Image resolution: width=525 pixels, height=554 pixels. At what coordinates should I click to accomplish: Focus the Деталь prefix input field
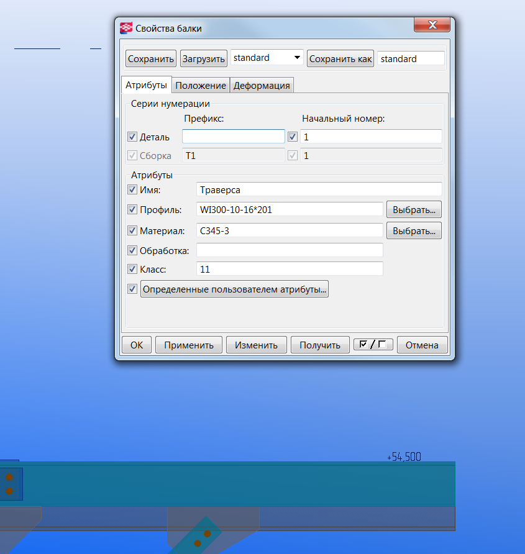point(234,137)
